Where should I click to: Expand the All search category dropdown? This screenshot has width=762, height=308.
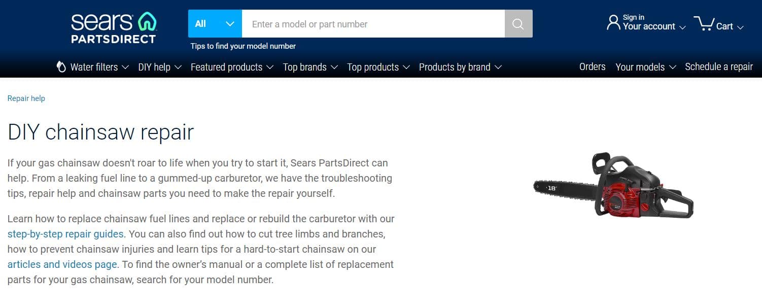(215, 24)
